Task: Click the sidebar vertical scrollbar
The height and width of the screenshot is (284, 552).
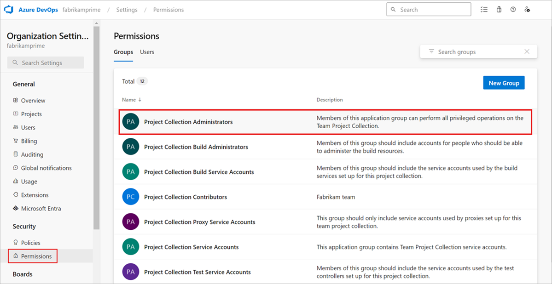Action: click(x=97, y=128)
